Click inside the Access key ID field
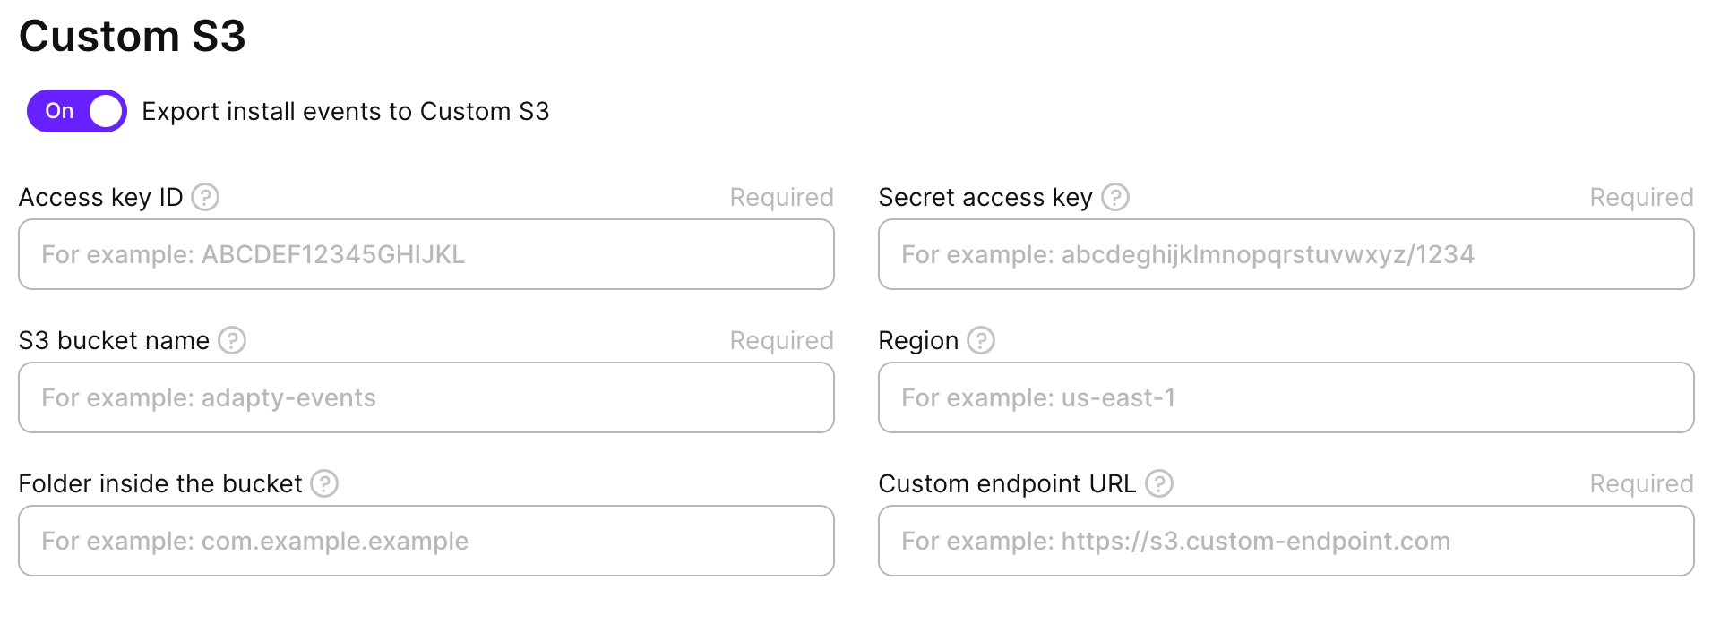Viewport: 1729px width, 623px height. click(425, 254)
